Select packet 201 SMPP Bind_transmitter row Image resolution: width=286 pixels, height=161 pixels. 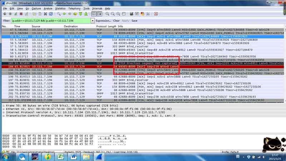(143, 93)
